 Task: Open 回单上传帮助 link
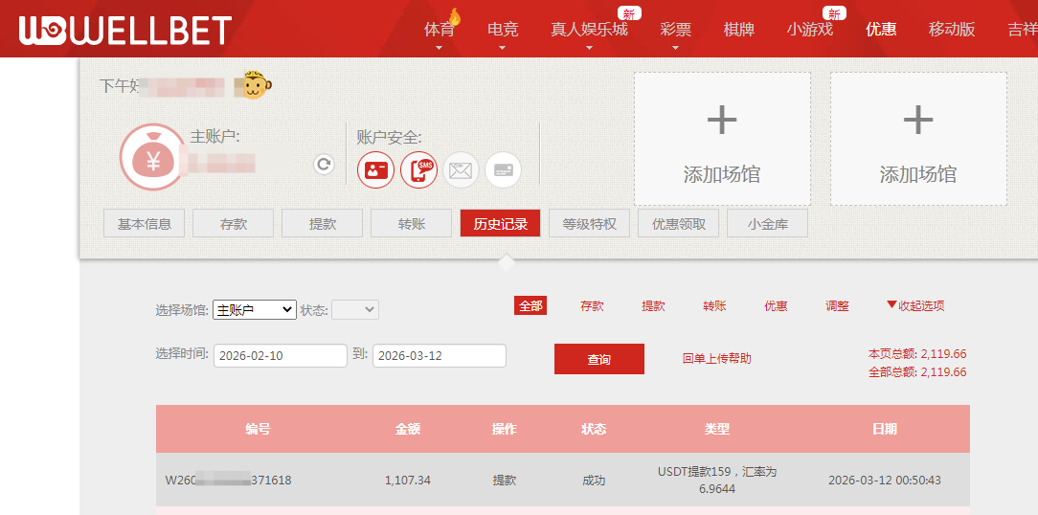tap(716, 359)
